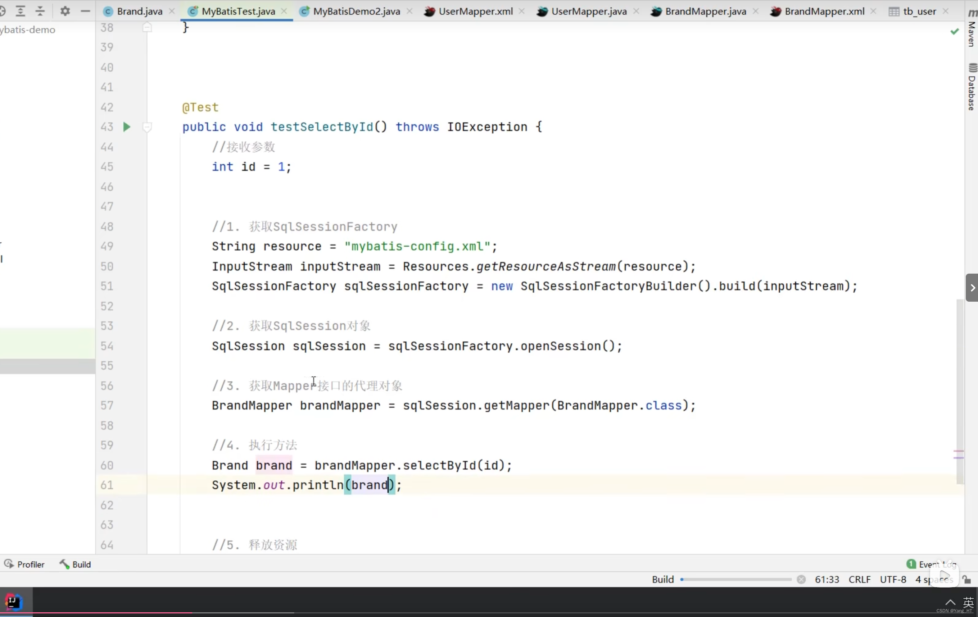This screenshot has width=978, height=617.
Task: Click the @Test annotation
Action: [x=200, y=107]
